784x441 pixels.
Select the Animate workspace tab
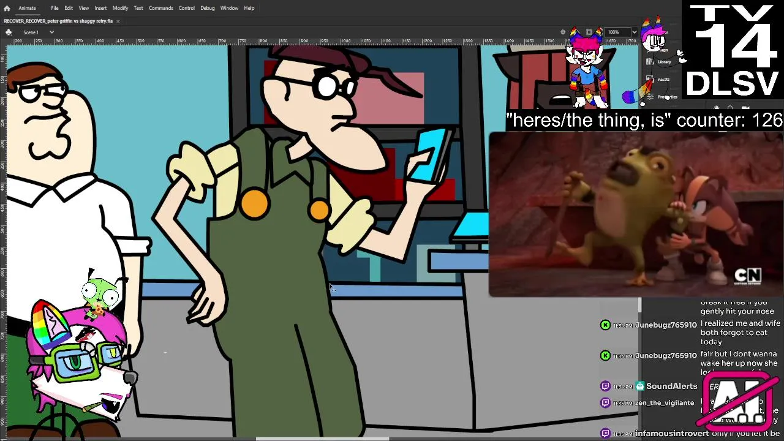[x=27, y=8]
